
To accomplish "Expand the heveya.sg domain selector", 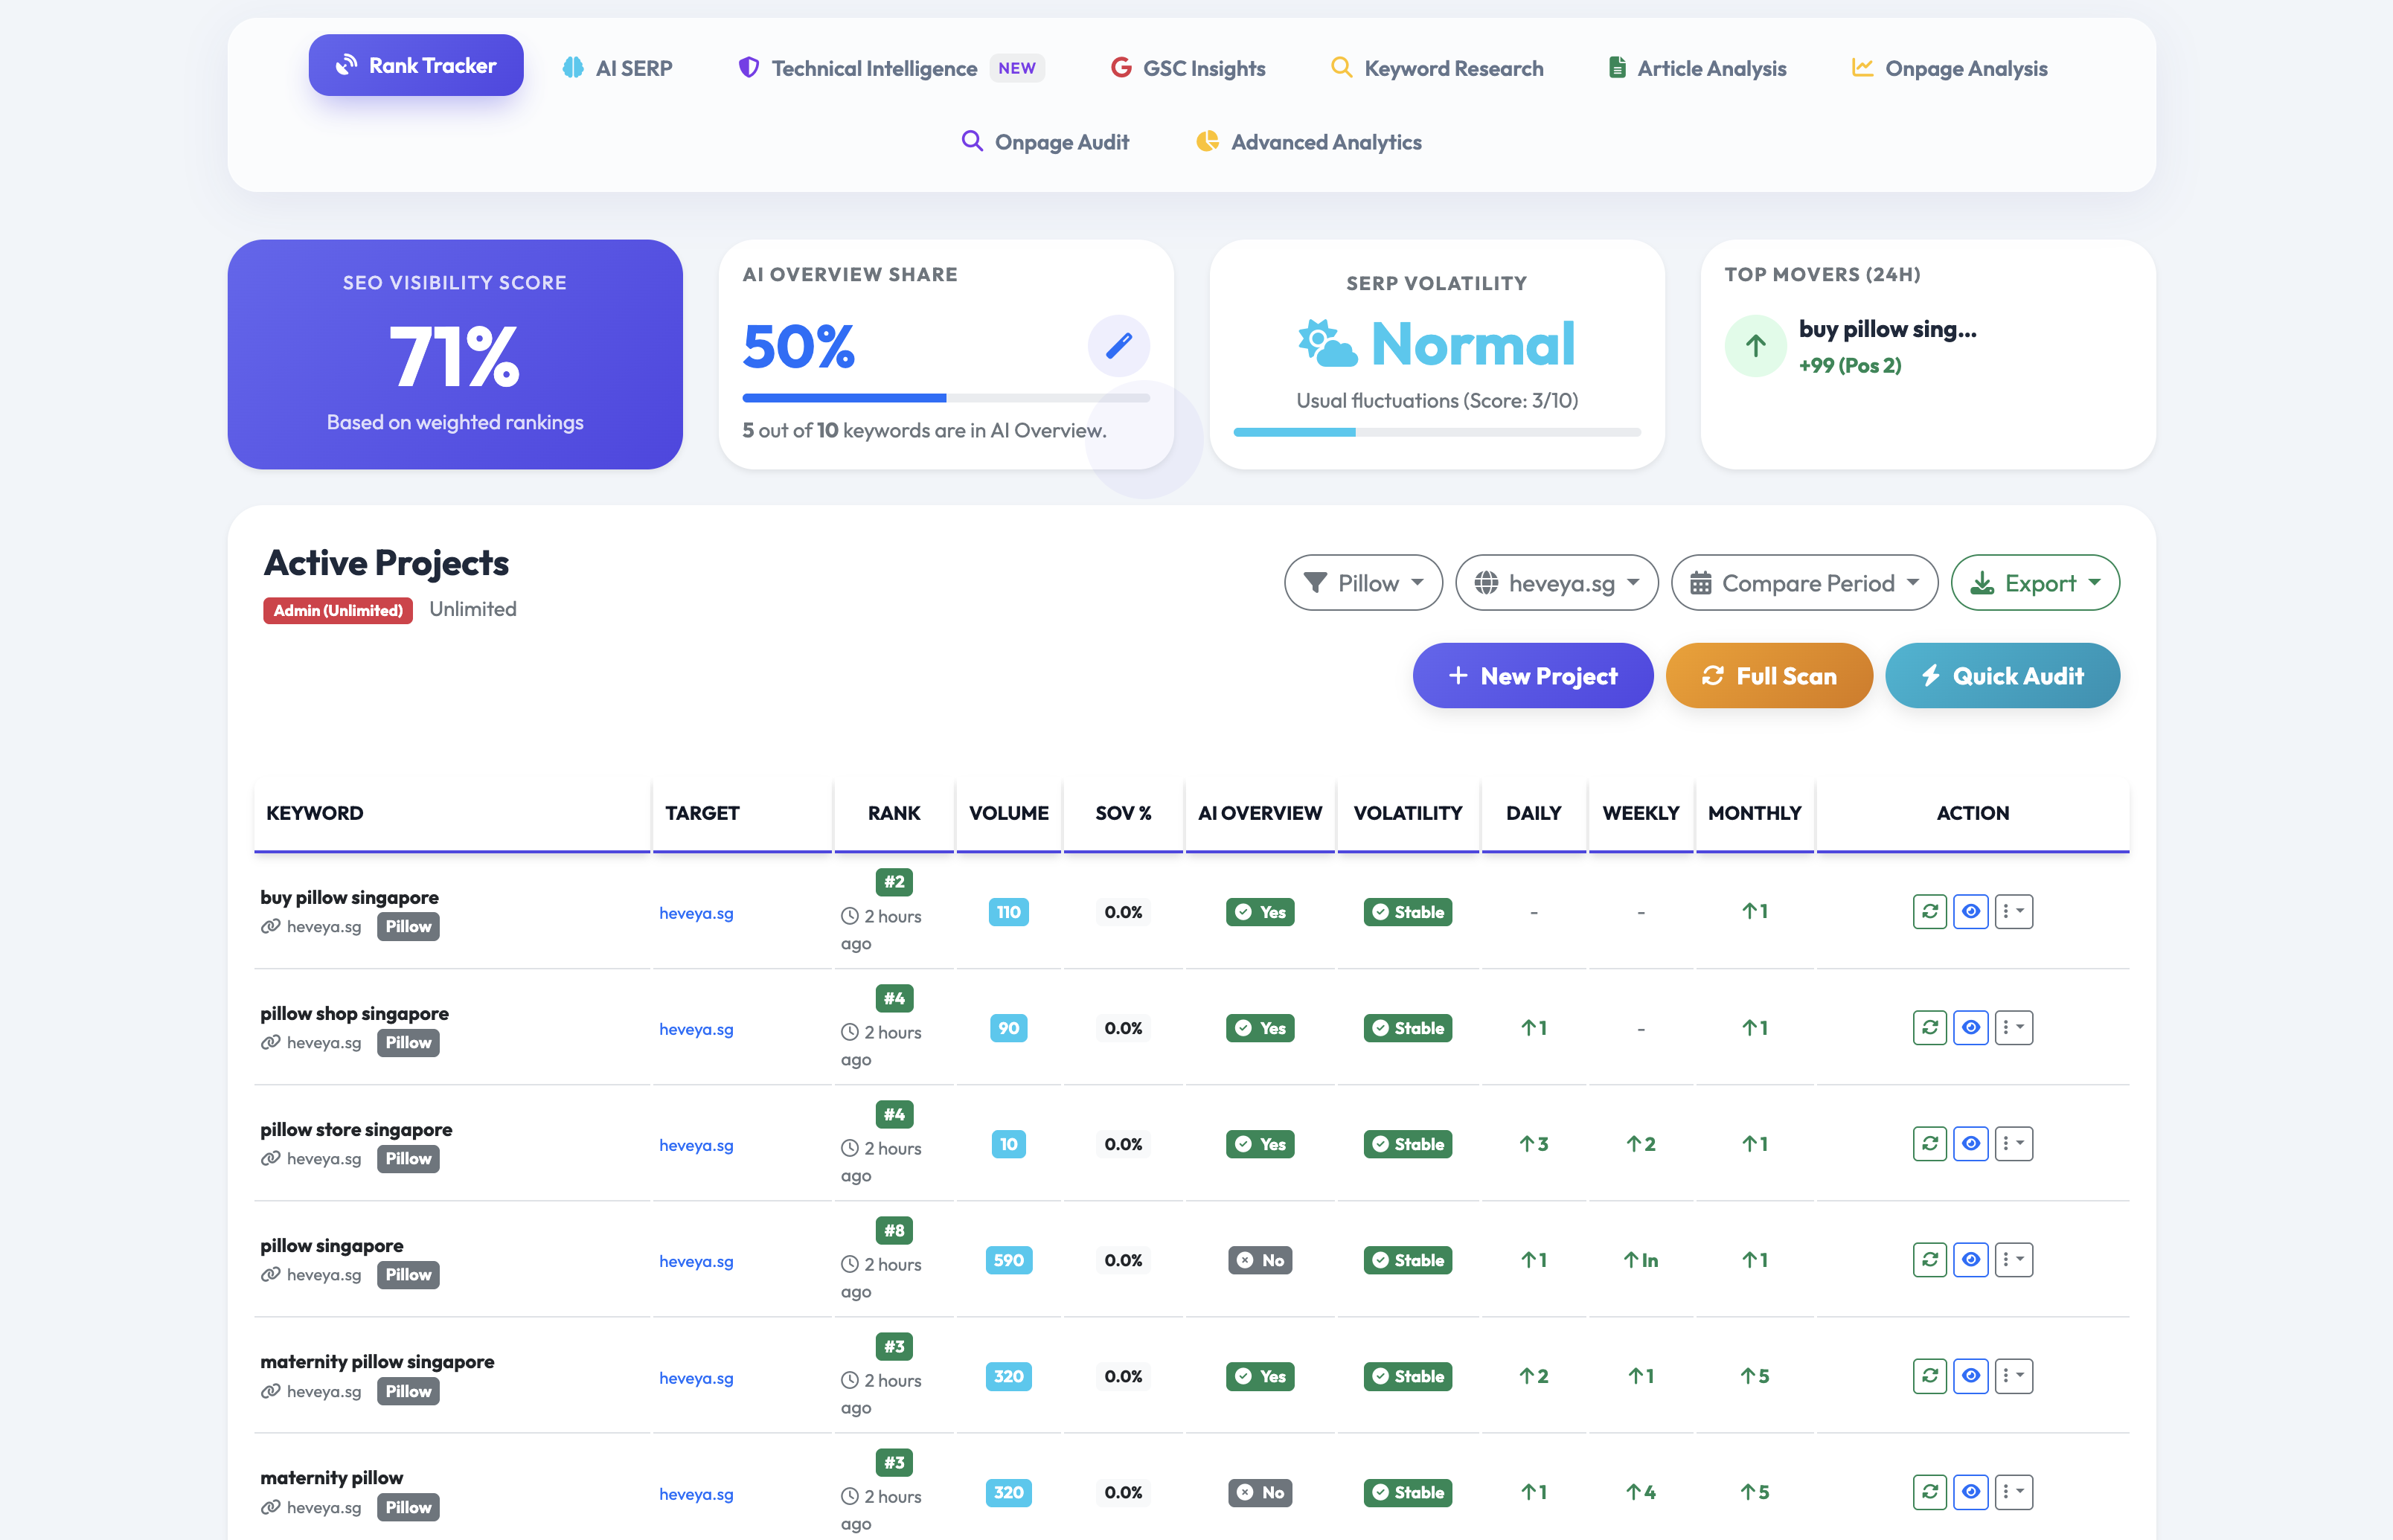I will coord(1556,582).
